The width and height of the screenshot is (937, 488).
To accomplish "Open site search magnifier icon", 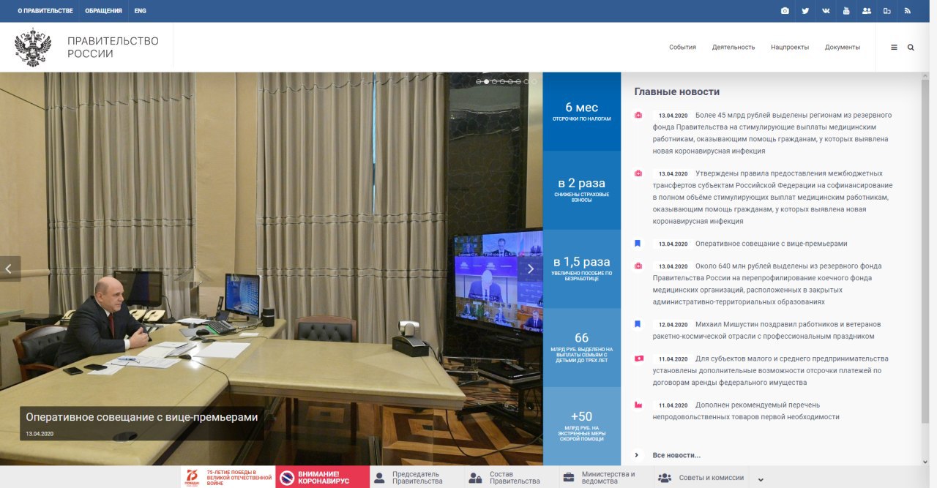I will point(911,47).
